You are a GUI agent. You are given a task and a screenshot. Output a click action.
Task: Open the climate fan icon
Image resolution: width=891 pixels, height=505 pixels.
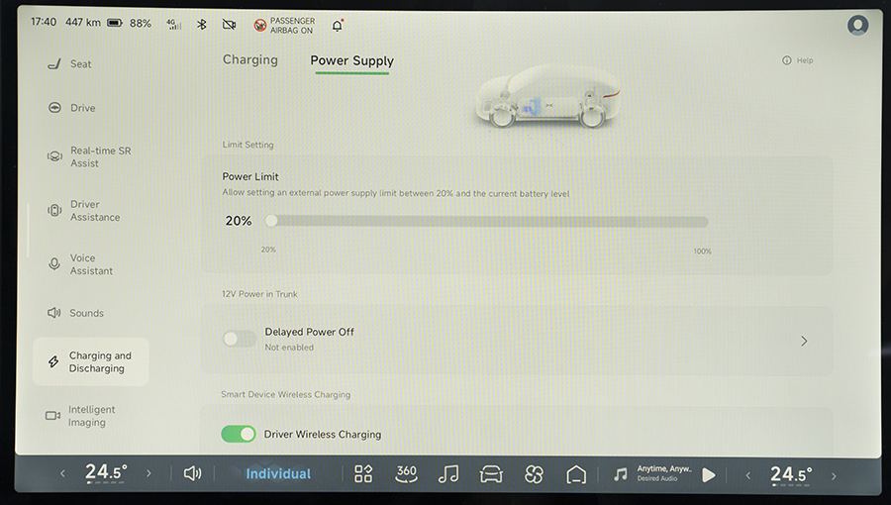[534, 474]
